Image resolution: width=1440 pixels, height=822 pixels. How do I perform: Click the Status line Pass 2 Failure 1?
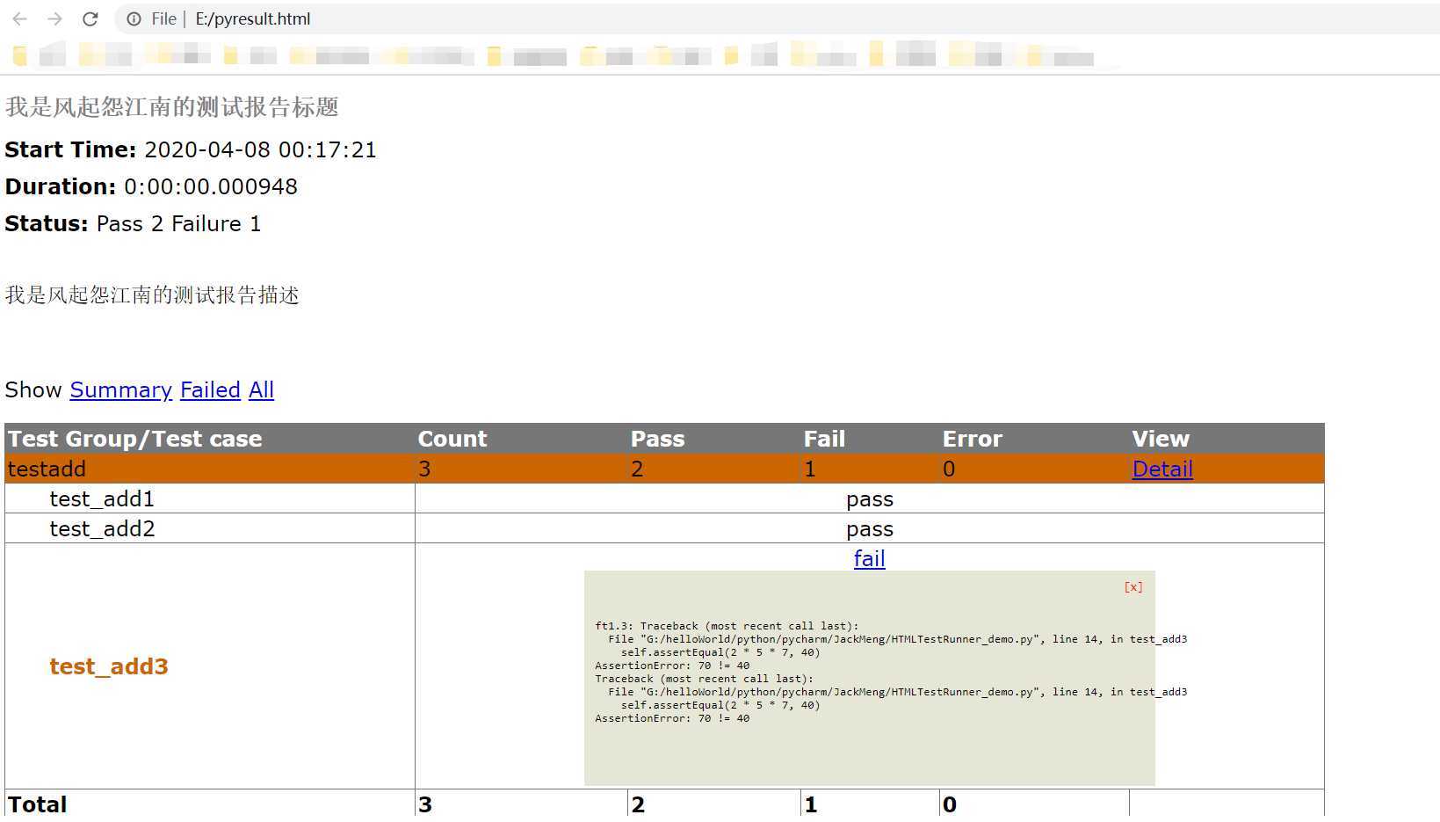[133, 223]
